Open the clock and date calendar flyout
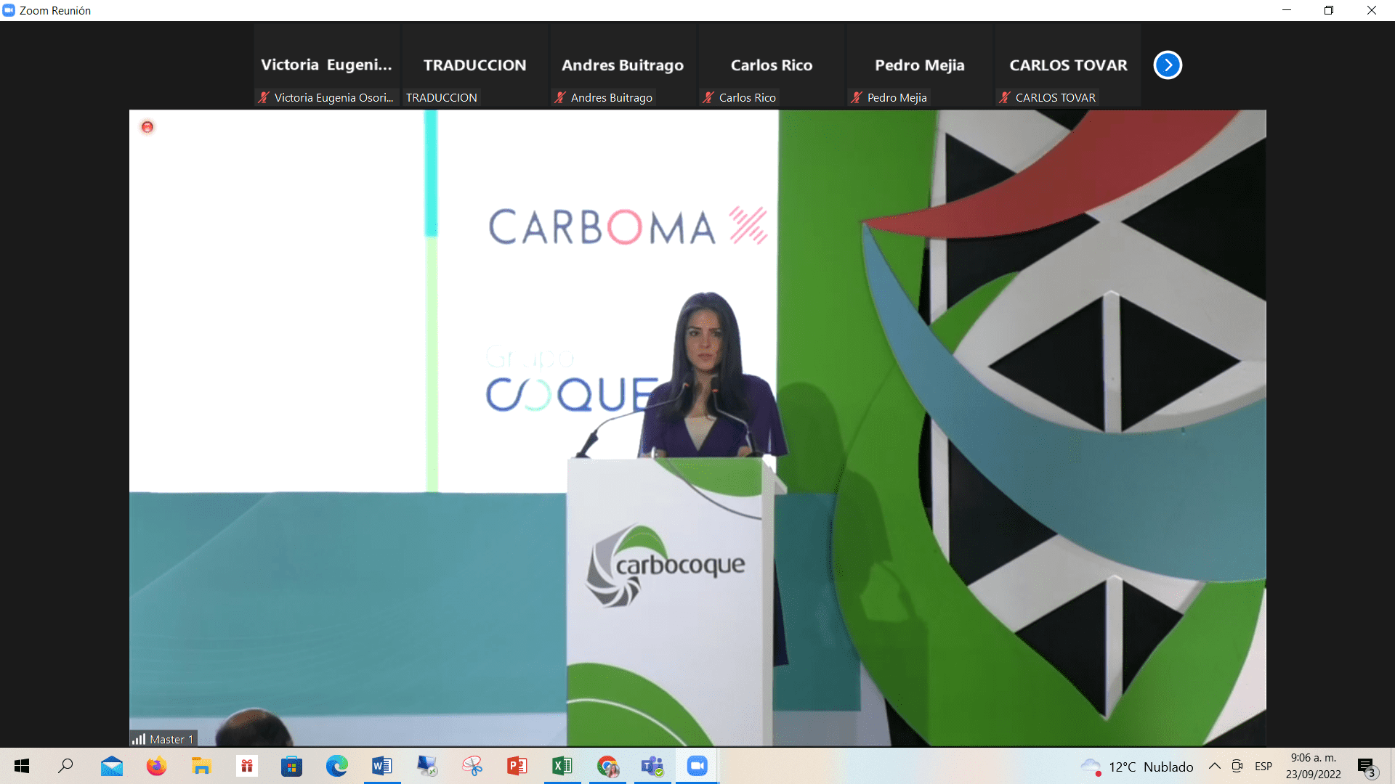Image resolution: width=1395 pixels, height=784 pixels. 1314,766
